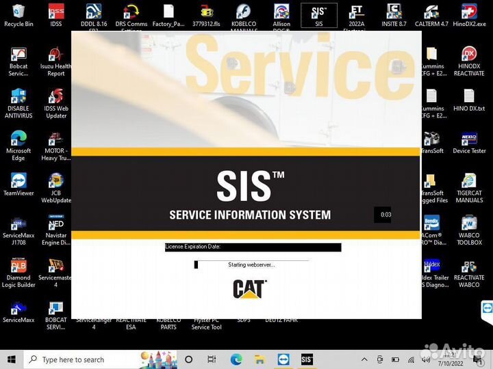Click the License Expiration Date field
The height and width of the screenshot is (369, 493).
click(x=253, y=247)
